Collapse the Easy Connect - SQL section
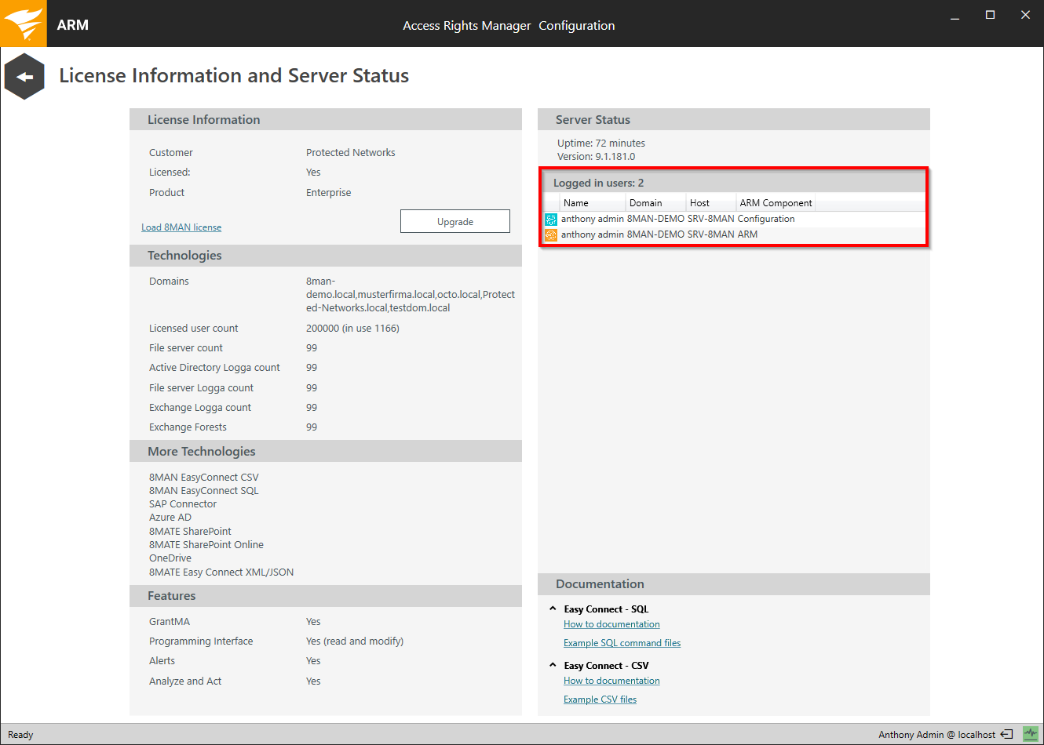The height and width of the screenshot is (745, 1044). pos(553,609)
